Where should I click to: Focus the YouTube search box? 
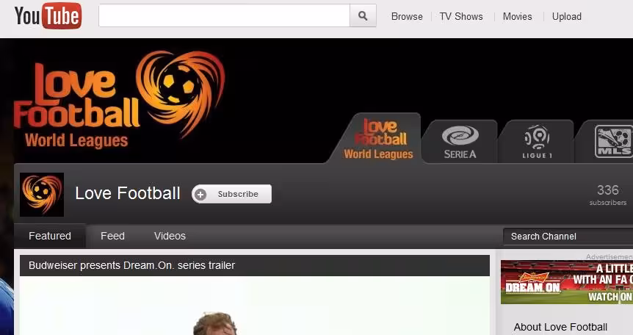coord(225,15)
